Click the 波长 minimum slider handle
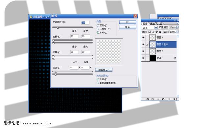Viewport: 205px width, 128px height. point(54,41)
